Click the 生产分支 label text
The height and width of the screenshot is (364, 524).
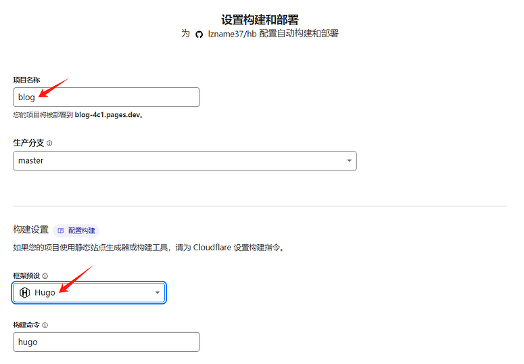(28, 143)
